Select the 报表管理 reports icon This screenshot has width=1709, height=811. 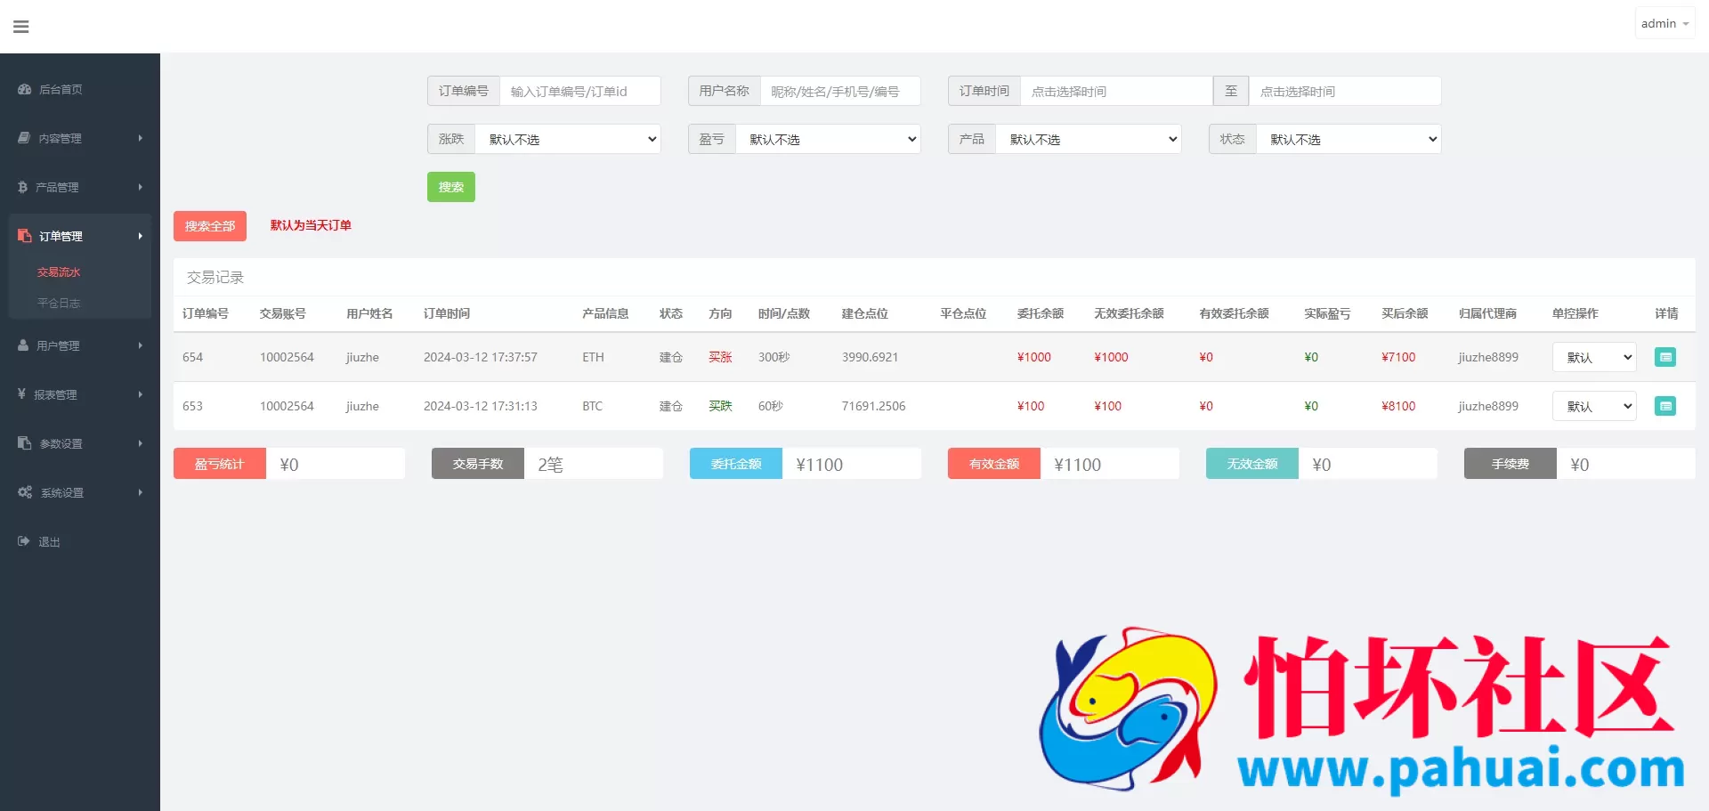(23, 394)
